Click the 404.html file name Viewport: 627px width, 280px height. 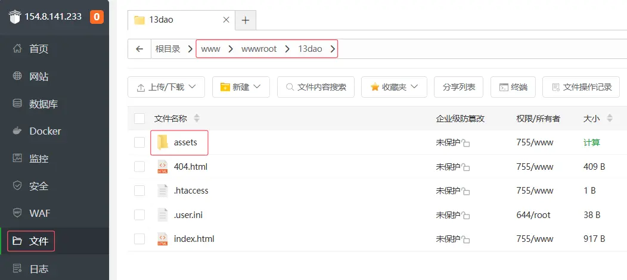tap(191, 167)
